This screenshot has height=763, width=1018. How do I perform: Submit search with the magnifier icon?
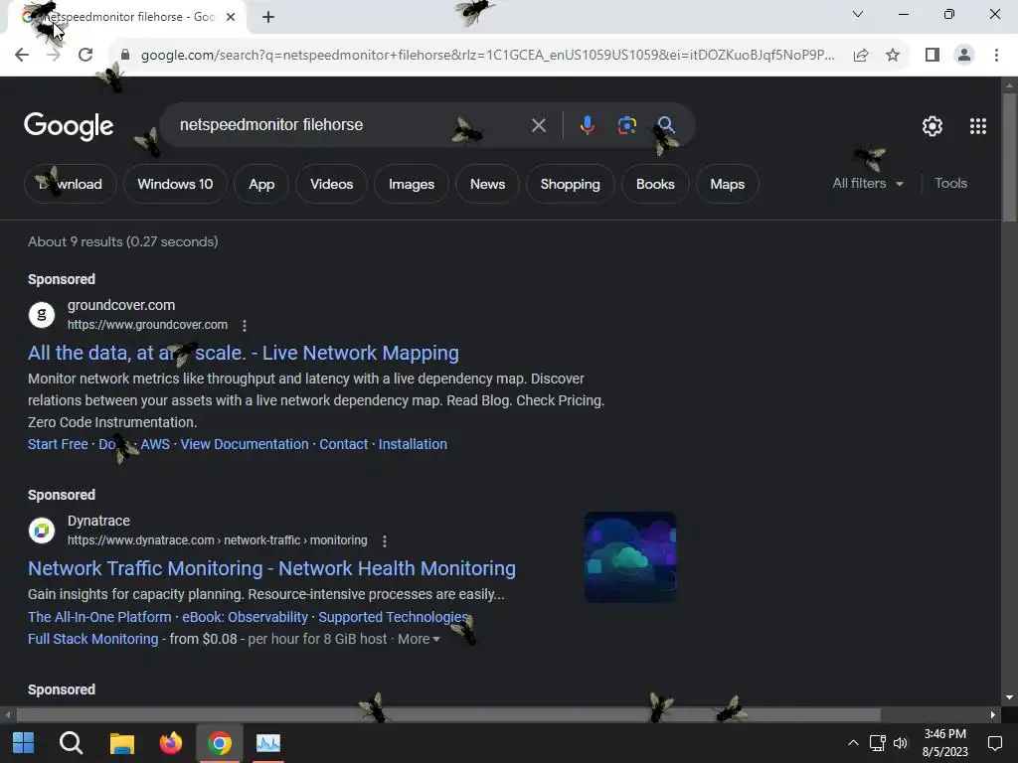(666, 125)
